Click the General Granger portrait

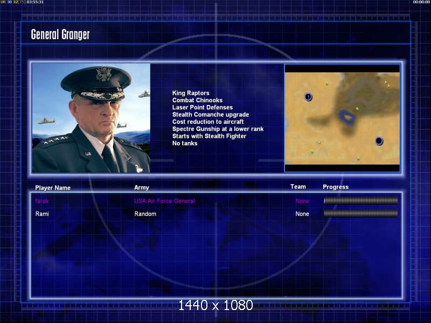point(91,118)
